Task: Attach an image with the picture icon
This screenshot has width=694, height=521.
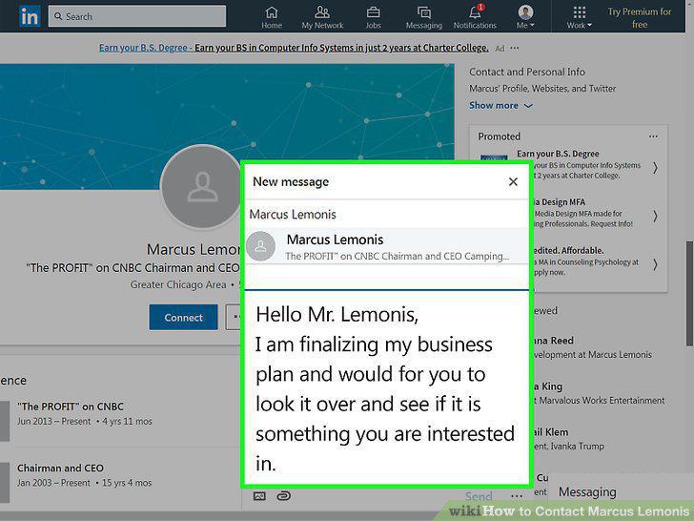Action: pyautogui.click(x=259, y=496)
